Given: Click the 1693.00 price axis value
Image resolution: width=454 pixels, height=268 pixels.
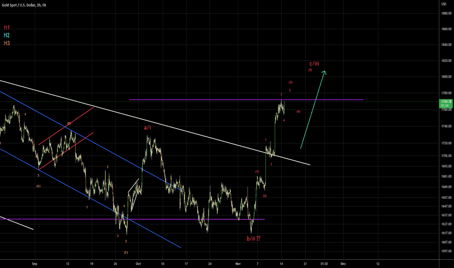Looking at the screenshot, I should click(447, 166).
